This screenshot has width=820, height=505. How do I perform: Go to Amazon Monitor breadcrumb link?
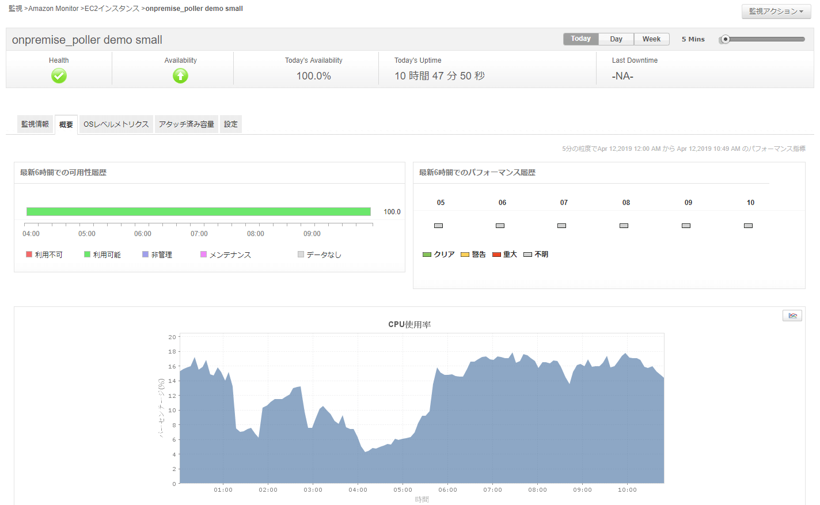click(54, 9)
